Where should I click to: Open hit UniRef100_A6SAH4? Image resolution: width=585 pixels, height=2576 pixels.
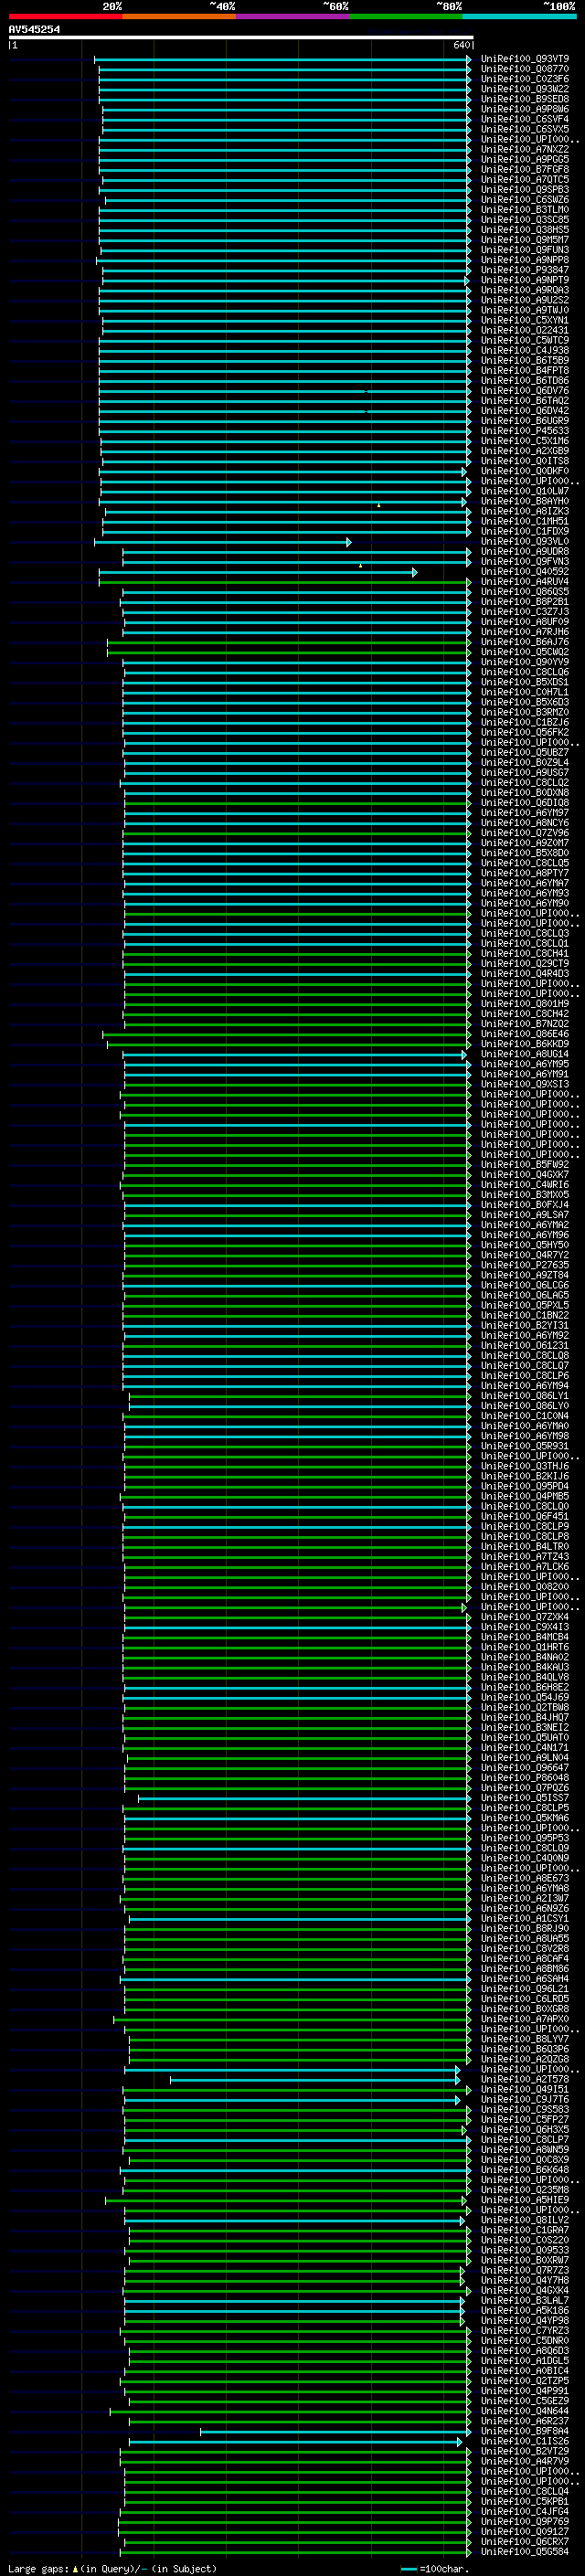tap(525, 1978)
